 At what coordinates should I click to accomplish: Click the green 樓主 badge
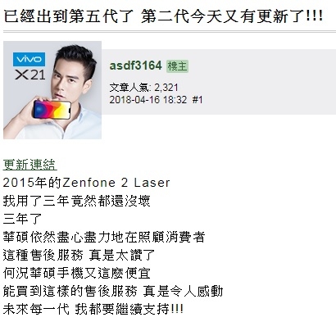178,66
